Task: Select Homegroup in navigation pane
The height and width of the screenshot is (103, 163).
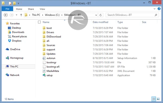Action: tap(17, 58)
